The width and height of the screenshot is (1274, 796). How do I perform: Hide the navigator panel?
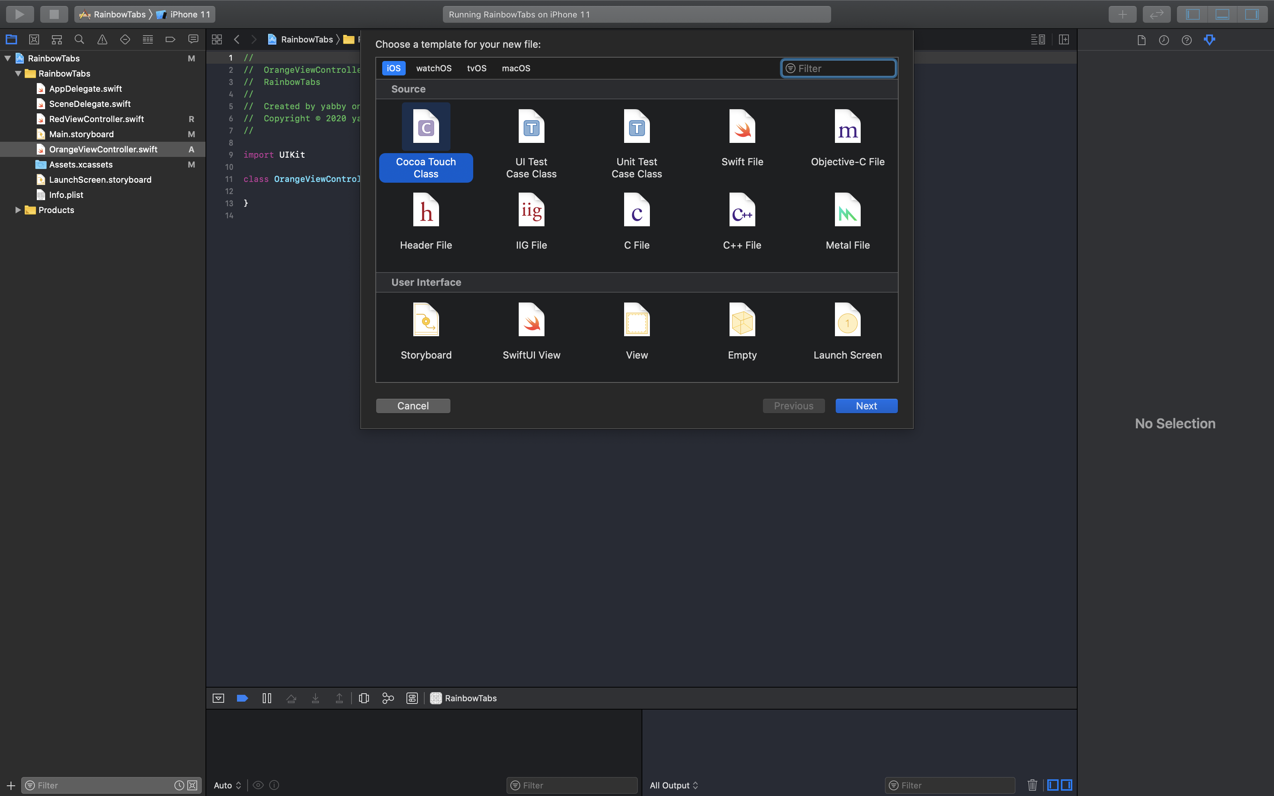coord(1192,14)
